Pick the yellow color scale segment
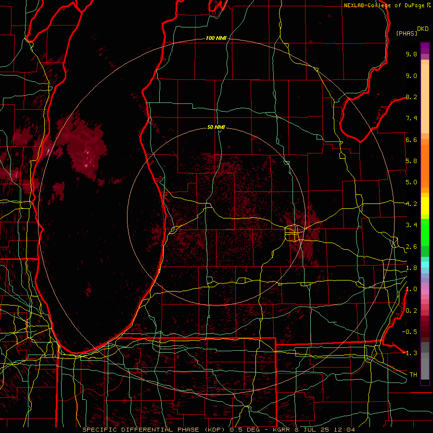This screenshot has width=433, height=433. 425,205
